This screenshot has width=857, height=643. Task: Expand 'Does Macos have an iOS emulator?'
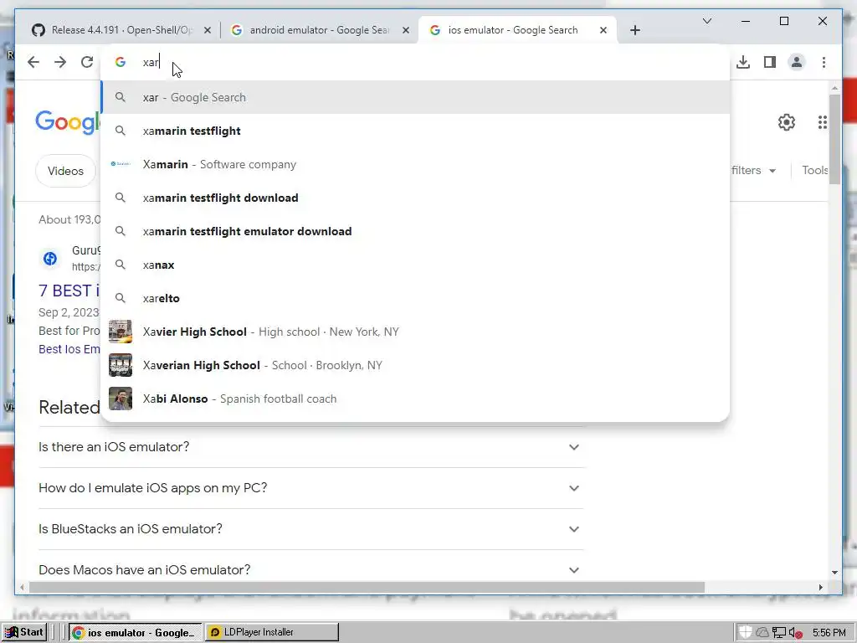pos(310,569)
